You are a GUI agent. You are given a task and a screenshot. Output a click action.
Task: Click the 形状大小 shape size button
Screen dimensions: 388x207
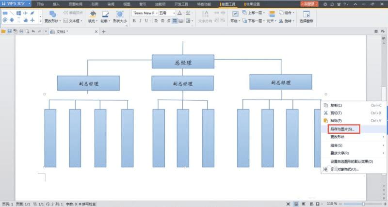coord(120,17)
